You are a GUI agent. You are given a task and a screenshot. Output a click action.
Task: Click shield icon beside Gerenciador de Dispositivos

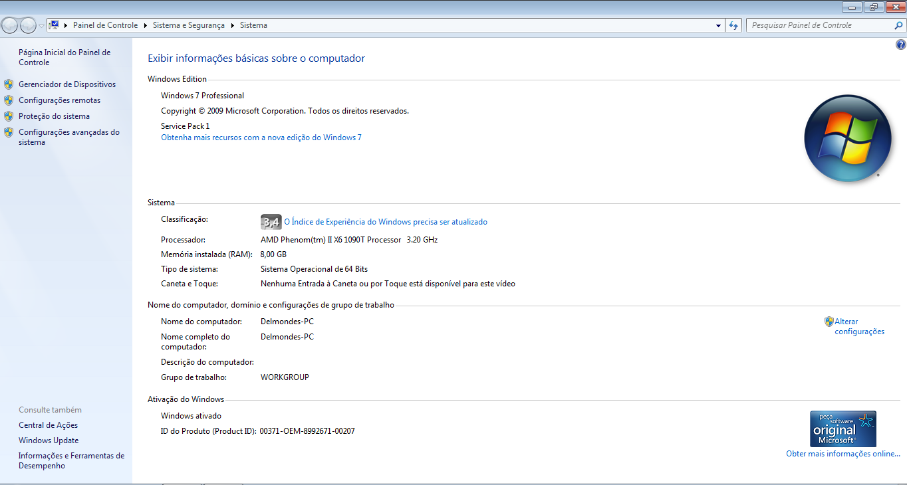pyautogui.click(x=9, y=84)
